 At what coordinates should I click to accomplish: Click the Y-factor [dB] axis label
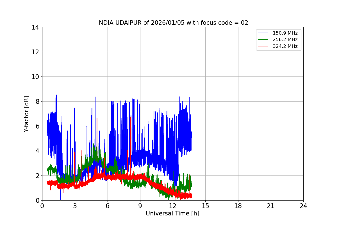(27, 114)
